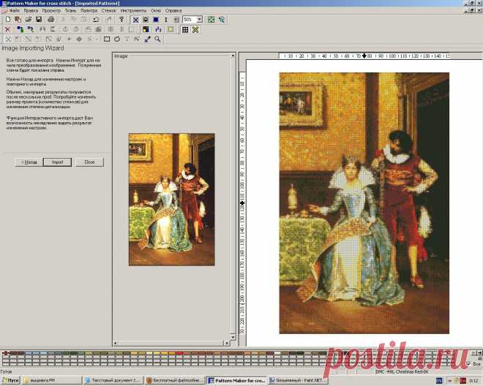
Task: Open the Инструменты menu
Action: (133, 10)
